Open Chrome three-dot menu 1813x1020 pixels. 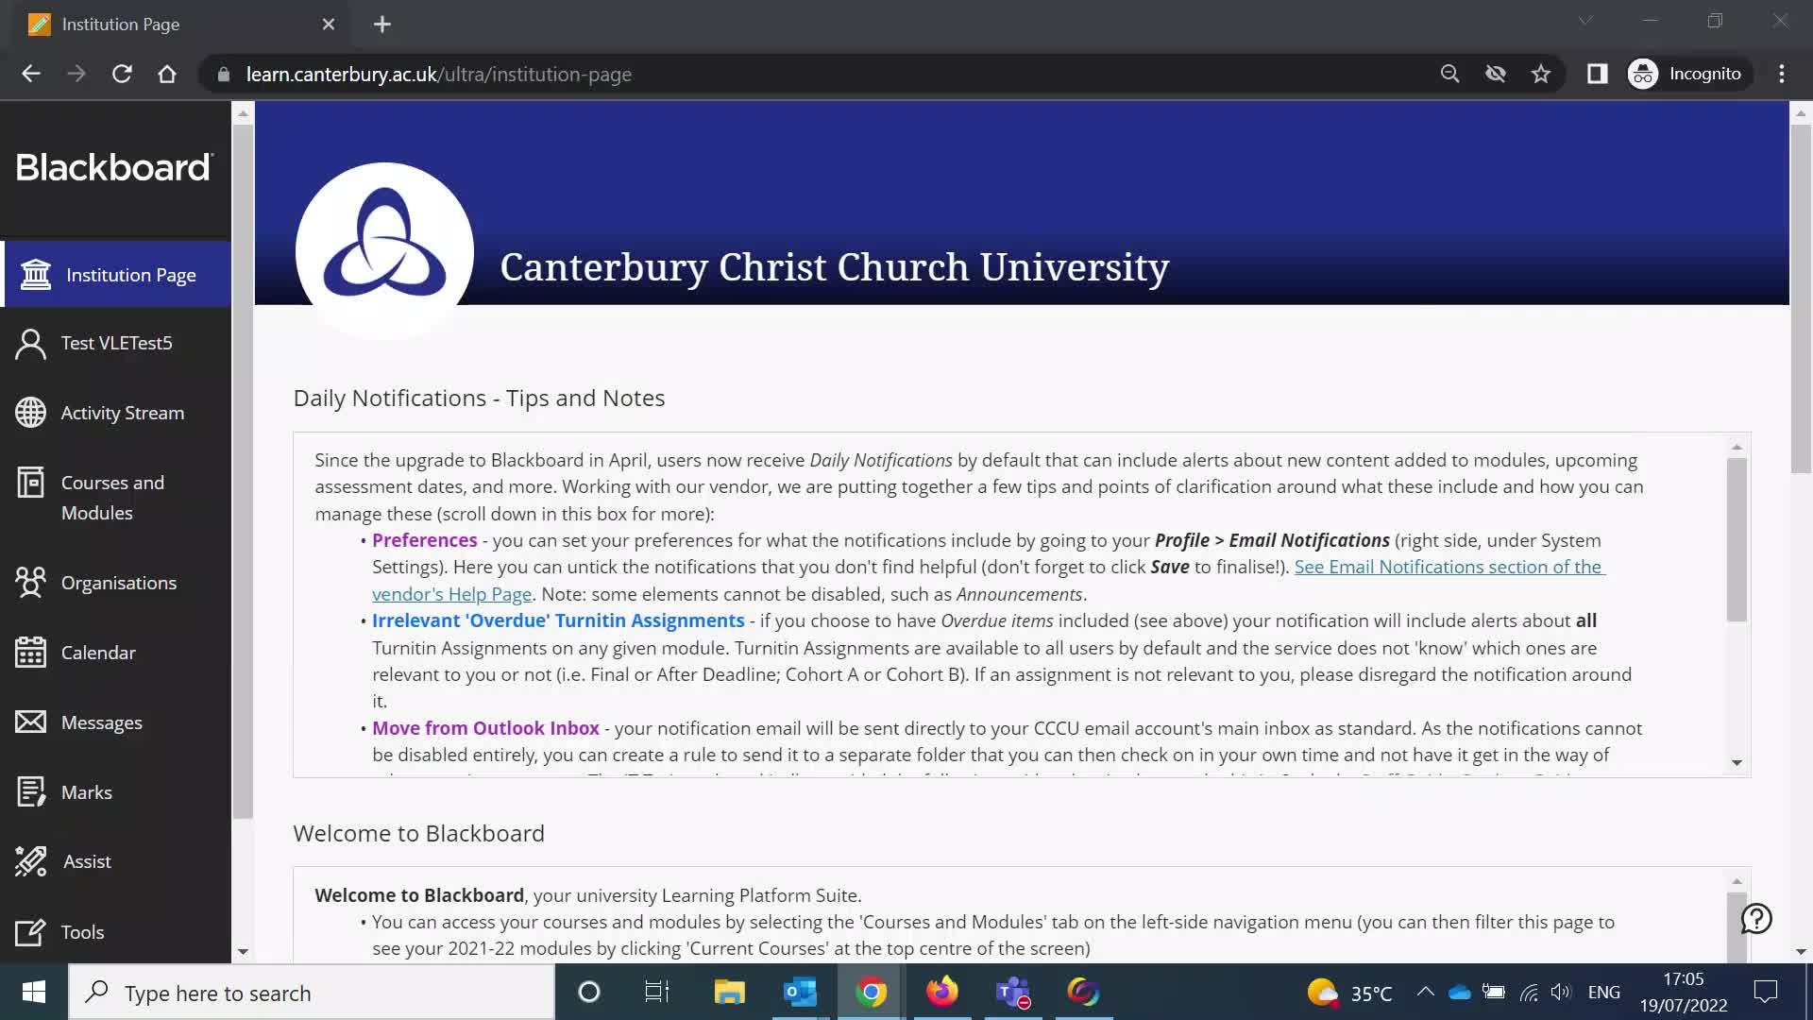click(x=1782, y=74)
